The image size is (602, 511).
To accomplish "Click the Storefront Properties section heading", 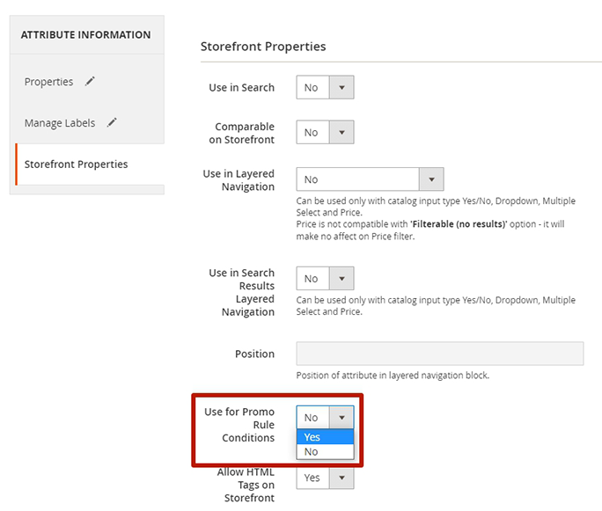I will 263,46.
